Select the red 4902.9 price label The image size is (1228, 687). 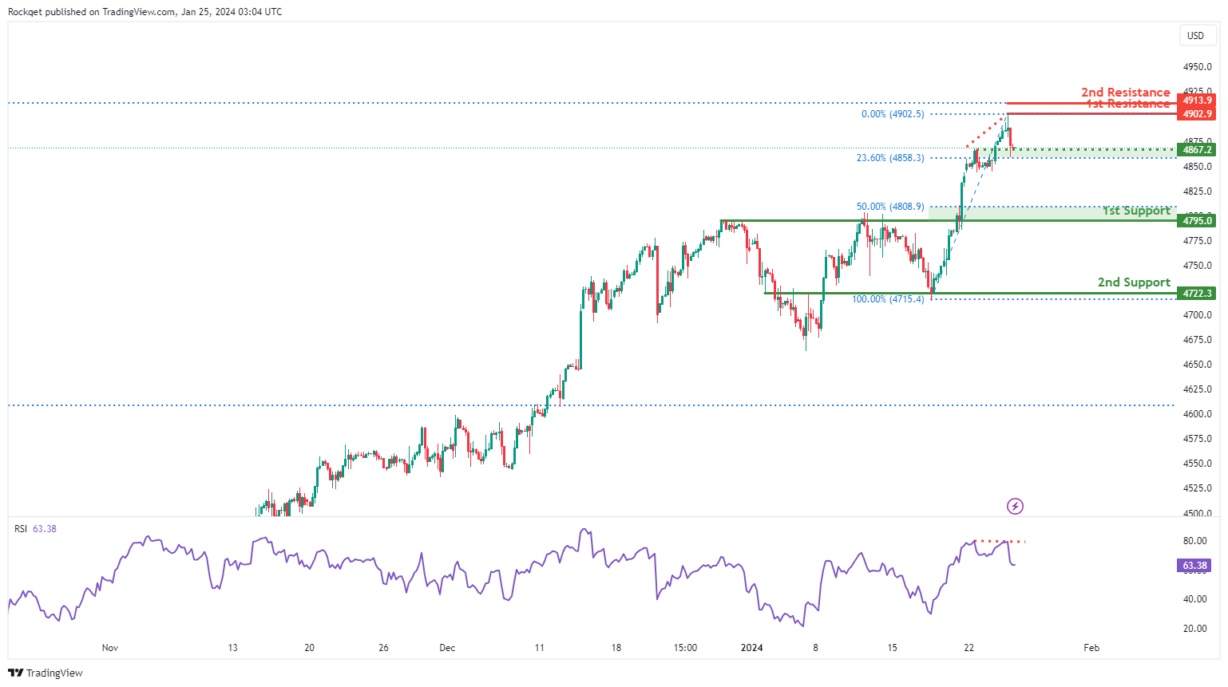[1198, 114]
